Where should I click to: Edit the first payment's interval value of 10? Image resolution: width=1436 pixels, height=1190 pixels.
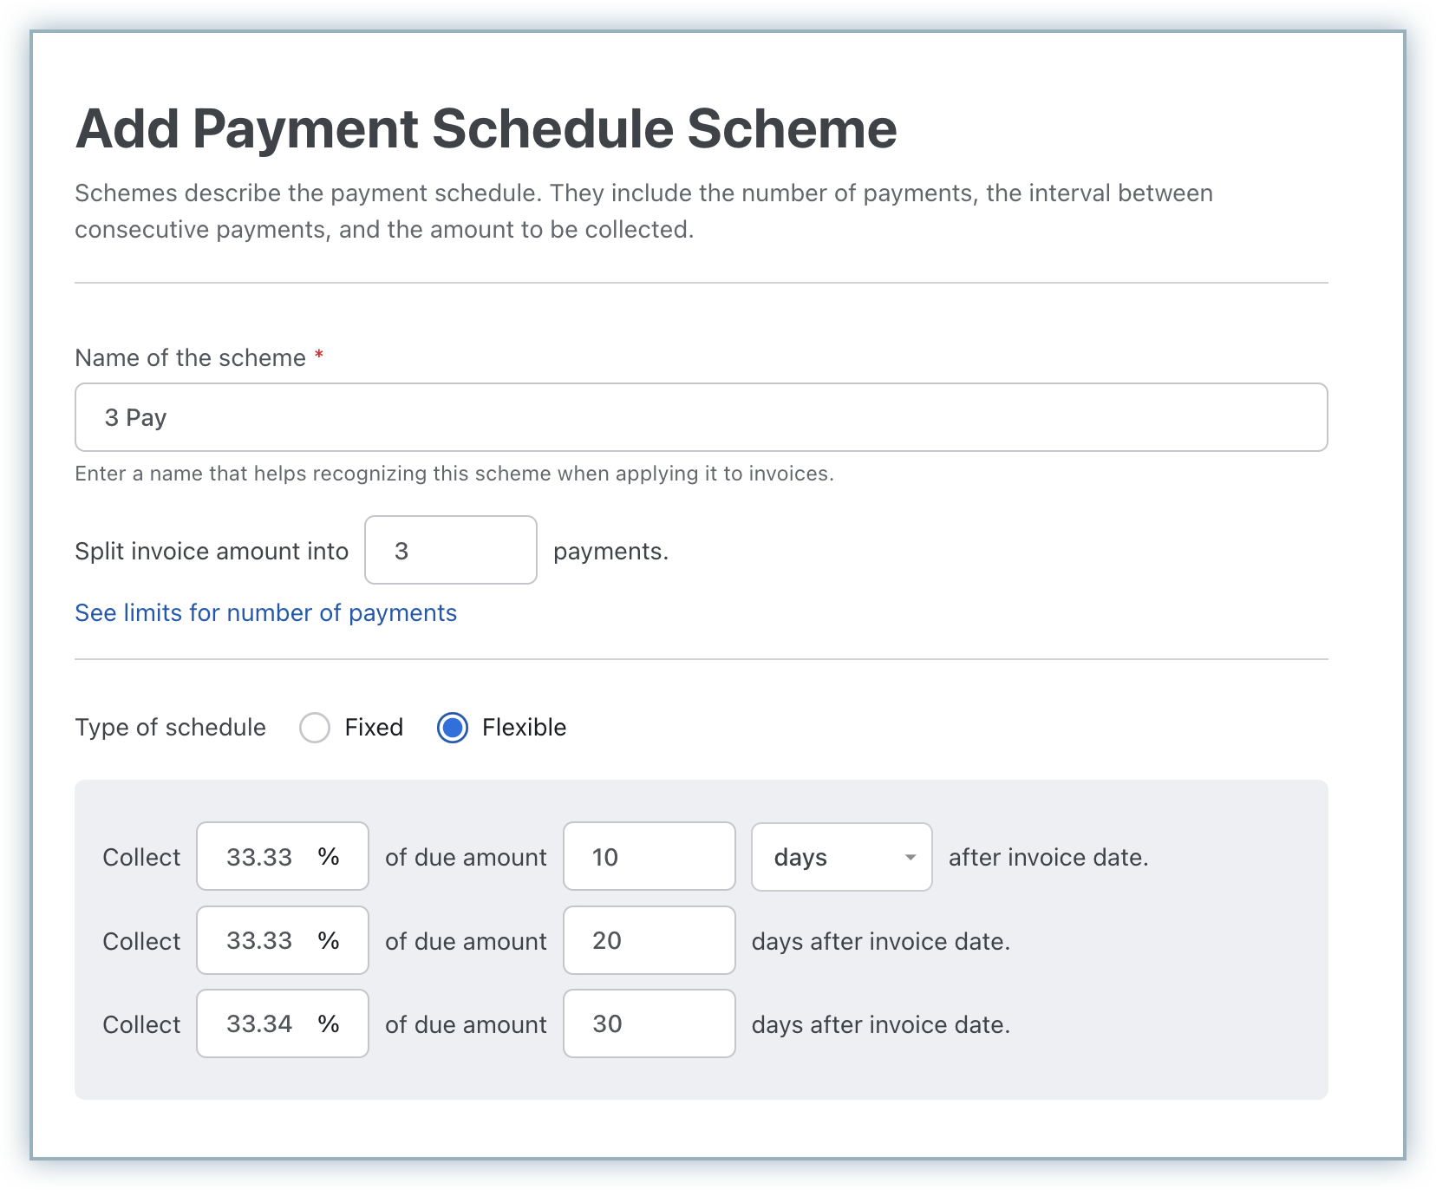click(x=649, y=857)
